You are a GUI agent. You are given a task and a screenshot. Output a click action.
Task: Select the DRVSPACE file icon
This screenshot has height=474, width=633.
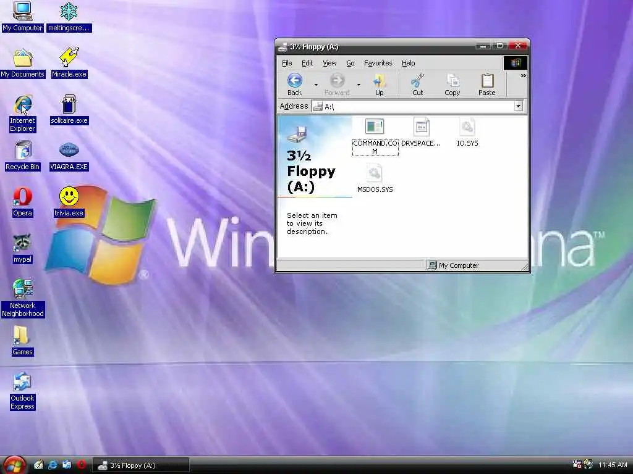[421, 127]
